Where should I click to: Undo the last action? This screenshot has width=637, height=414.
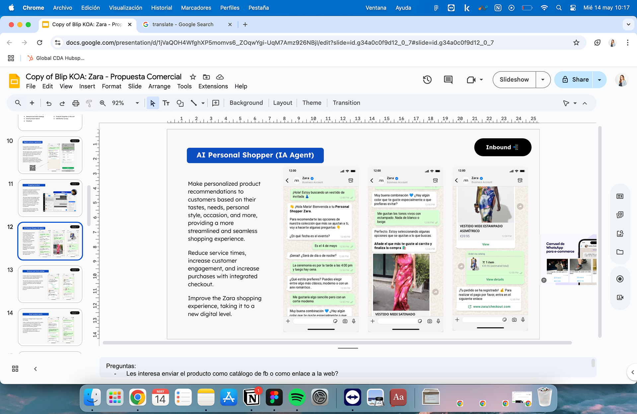pos(49,103)
